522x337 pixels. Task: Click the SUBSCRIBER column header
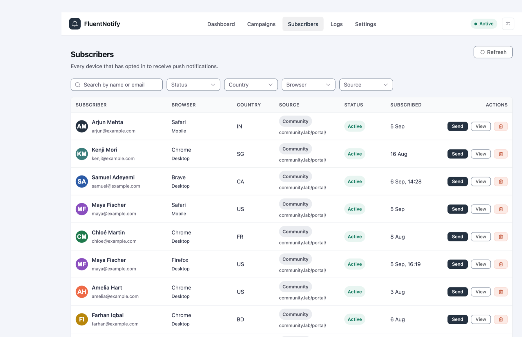91,105
